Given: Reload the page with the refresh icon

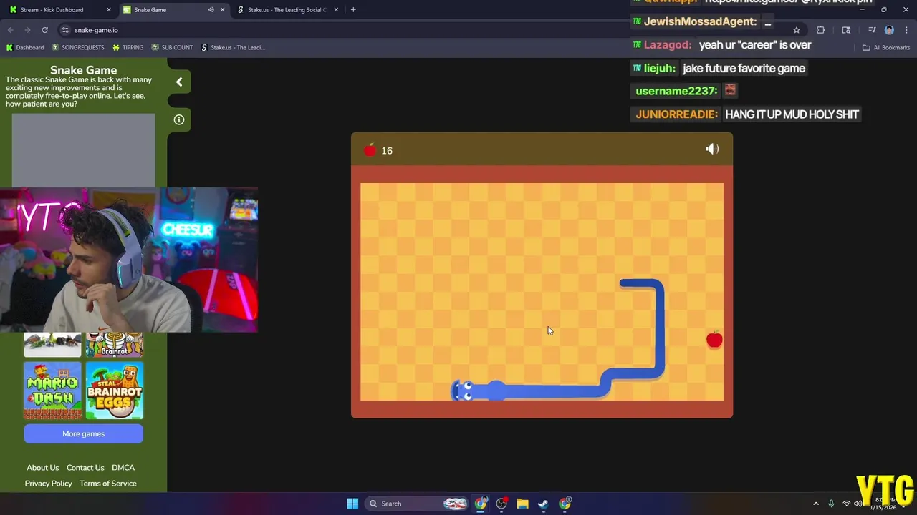Looking at the screenshot, I should 44,30.
